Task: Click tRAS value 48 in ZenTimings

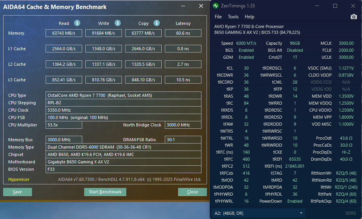Action: pyautogui.click(x=246, y=96)
